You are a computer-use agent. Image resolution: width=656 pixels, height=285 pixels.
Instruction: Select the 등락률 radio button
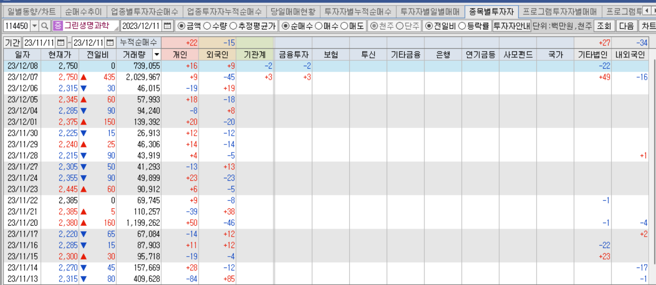click(461, 26)
